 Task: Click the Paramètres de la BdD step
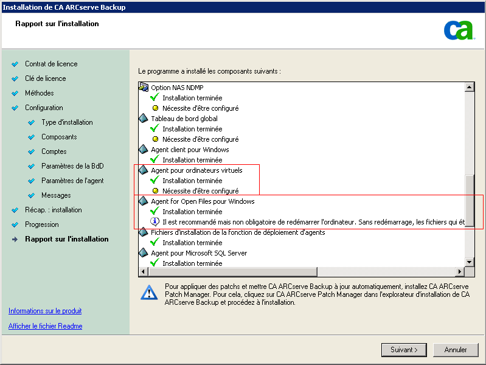tap(72, 166)
